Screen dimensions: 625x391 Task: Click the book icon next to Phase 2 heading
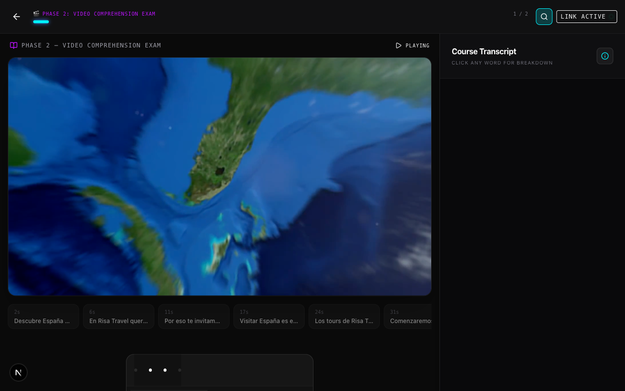pyautogui.click(x=14, y=45)
